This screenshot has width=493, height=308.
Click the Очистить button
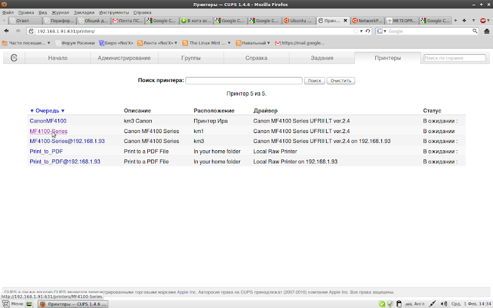click(x=341, y=81)
